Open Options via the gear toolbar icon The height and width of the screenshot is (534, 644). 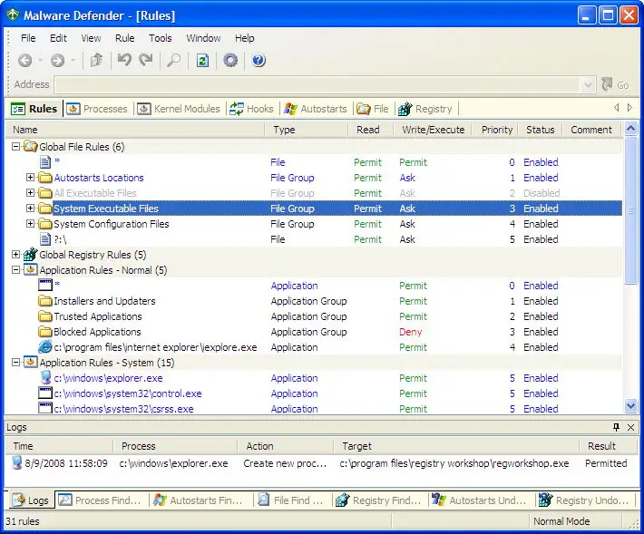pos(230,61)
